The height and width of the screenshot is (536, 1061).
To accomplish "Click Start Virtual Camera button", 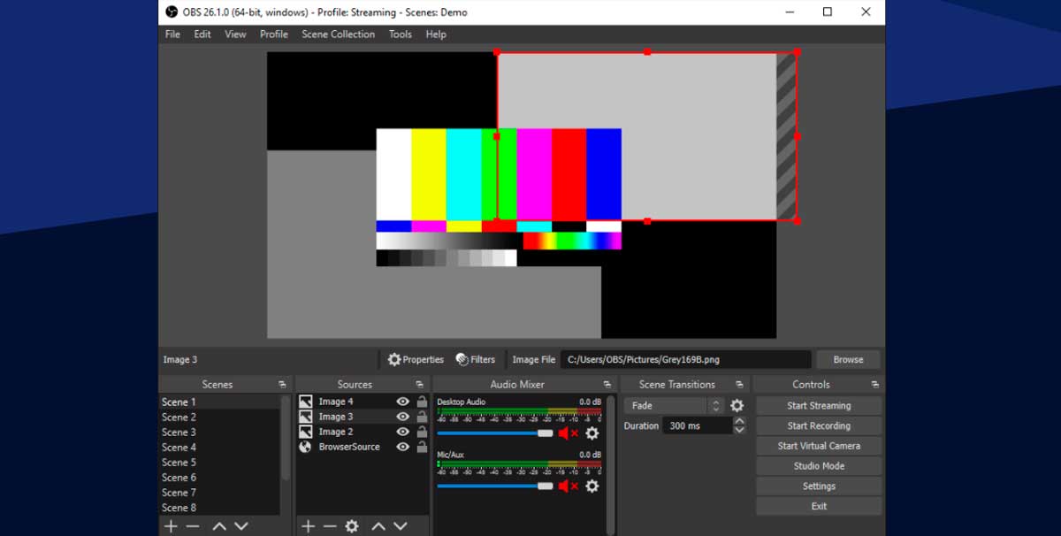I will pyautogui.click(x=819, y=446).
